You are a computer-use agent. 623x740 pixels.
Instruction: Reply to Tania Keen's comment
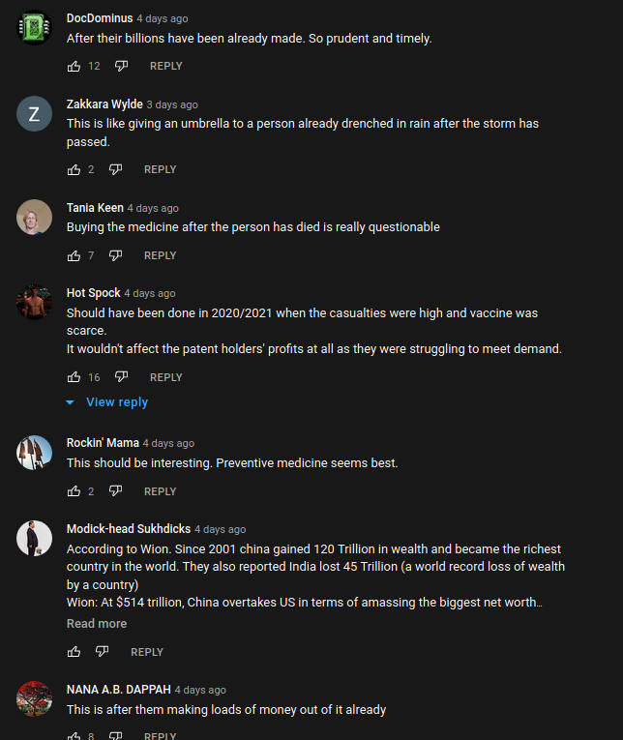160,255
